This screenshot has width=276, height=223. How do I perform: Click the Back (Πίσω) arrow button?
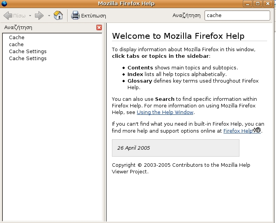click(x=14, y=16)
